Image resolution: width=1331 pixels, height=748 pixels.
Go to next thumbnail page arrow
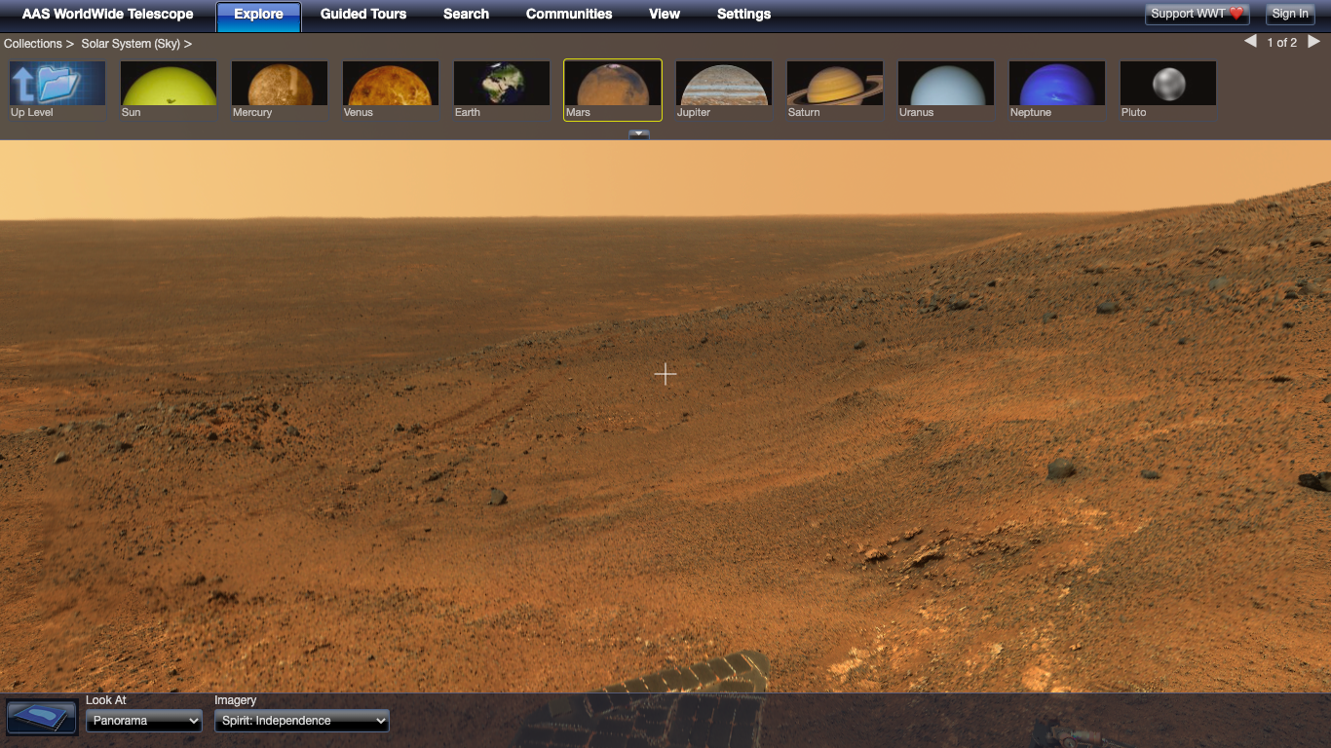tap(1313, 42)
